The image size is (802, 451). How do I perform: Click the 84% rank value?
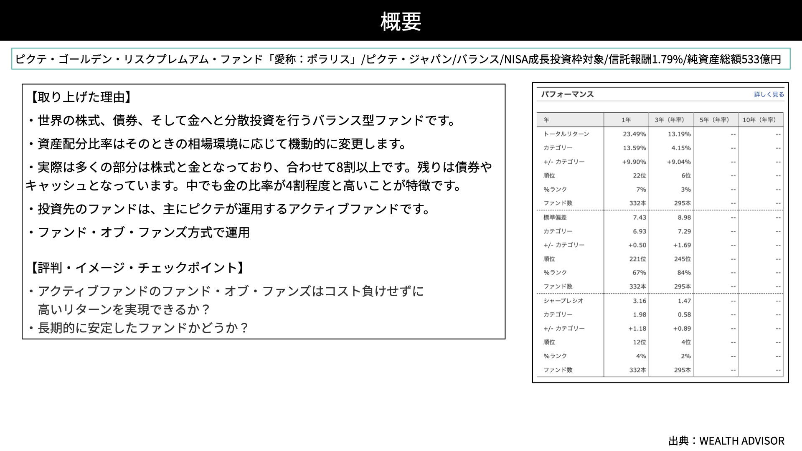tap(684, 273)
